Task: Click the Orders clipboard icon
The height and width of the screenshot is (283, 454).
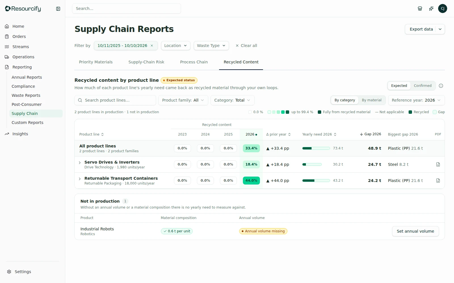Action: pyautogui.click(x=7, y=37)
